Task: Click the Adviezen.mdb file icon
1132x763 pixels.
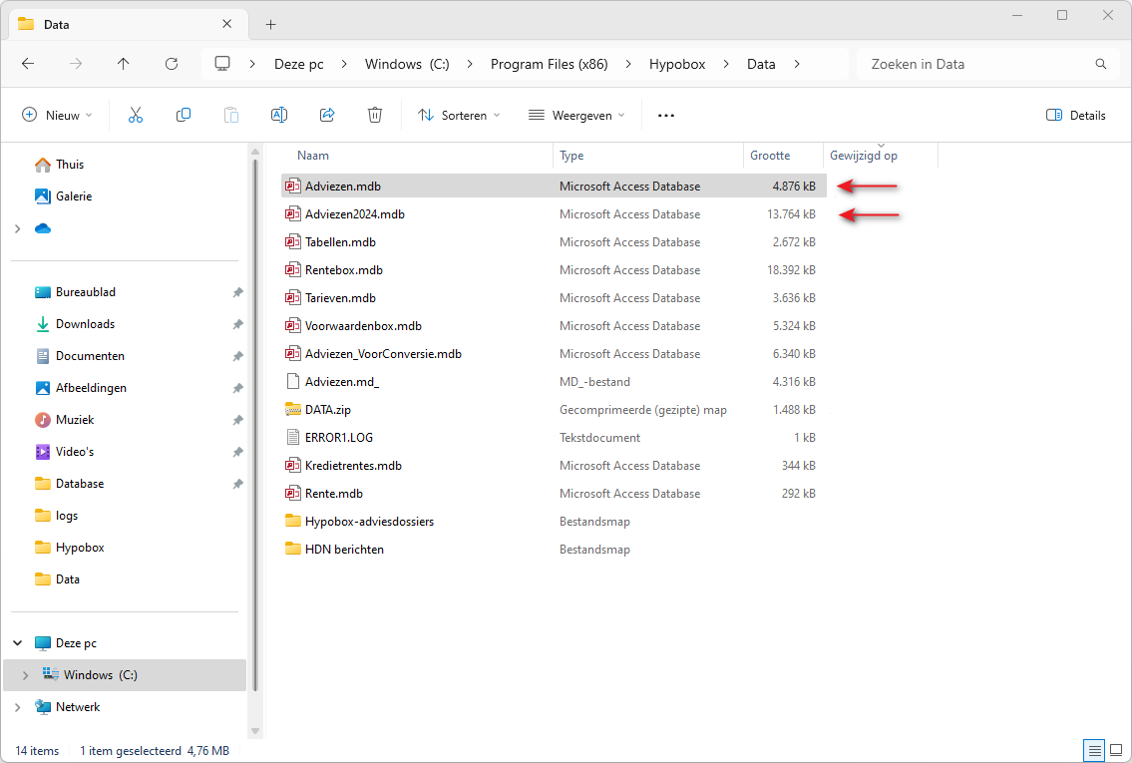Action: 292,186
